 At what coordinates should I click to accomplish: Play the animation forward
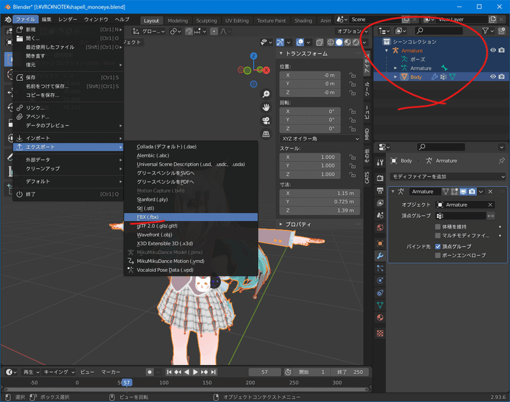click(196, 372)
